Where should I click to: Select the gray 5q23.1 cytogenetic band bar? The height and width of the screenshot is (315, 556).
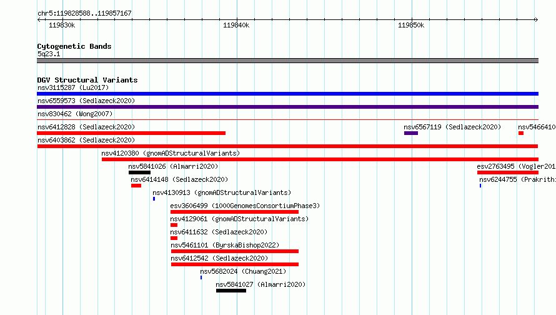287,61
